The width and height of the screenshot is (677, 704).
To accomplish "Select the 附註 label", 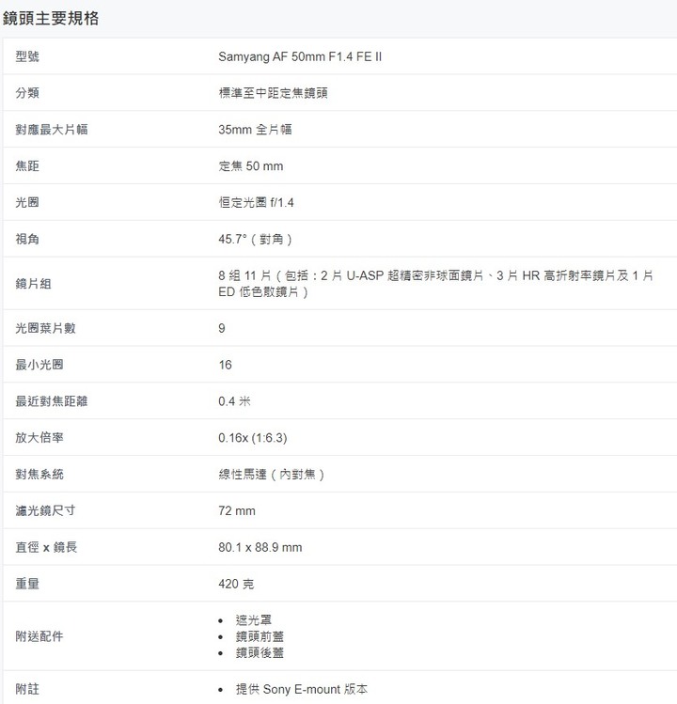I will 27,689.
